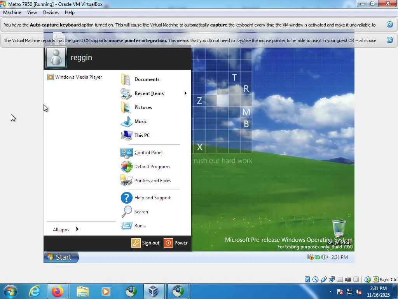Open Search from Start menu
398x299 pixels.
coord(134,212)
